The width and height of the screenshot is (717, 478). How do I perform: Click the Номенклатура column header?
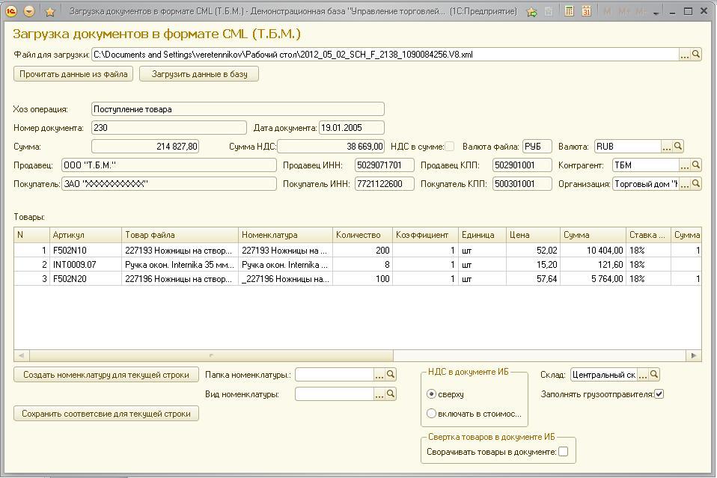point(284,235)
